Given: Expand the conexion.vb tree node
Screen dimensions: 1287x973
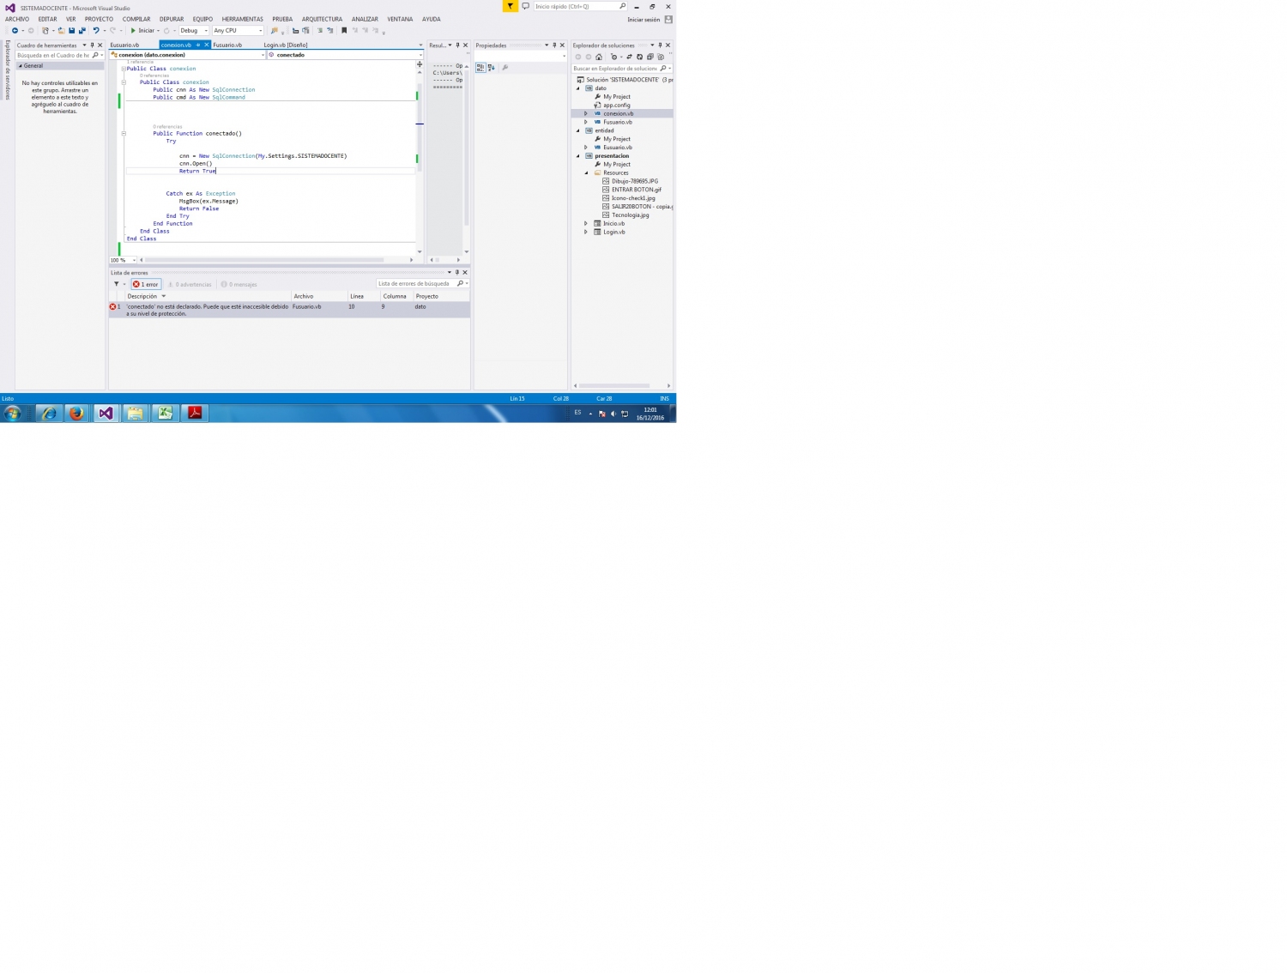Looking at the screenshot, I should click(586, 113).
